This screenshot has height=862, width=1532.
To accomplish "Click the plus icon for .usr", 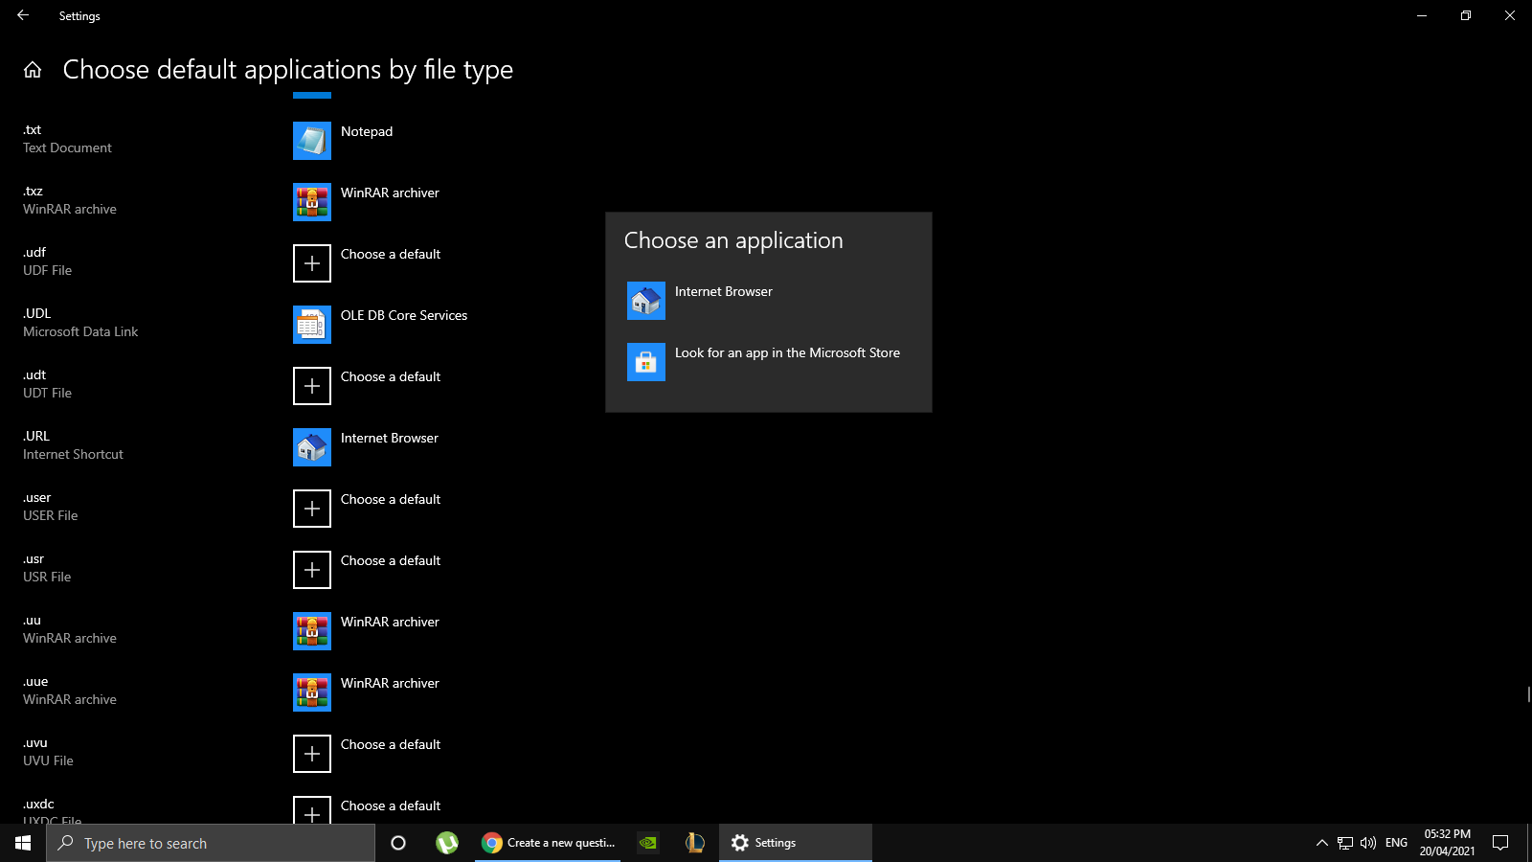I will tap(312, 570).
